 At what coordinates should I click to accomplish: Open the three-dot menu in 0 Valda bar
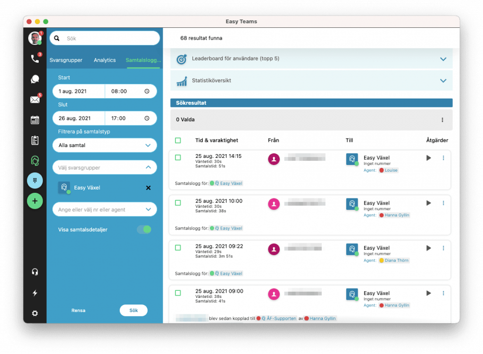tap(442, 120)
